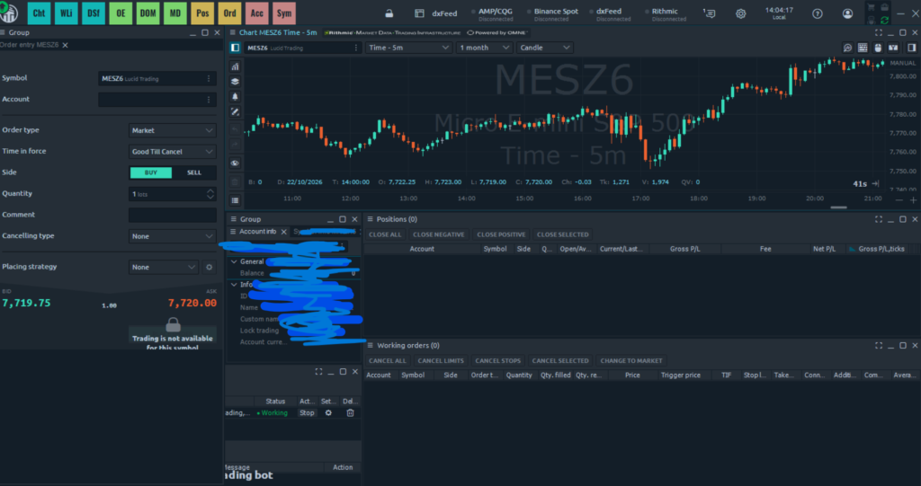Collapse the General section
This screenshot has width=921, height=486.
(x=234, y=261)
